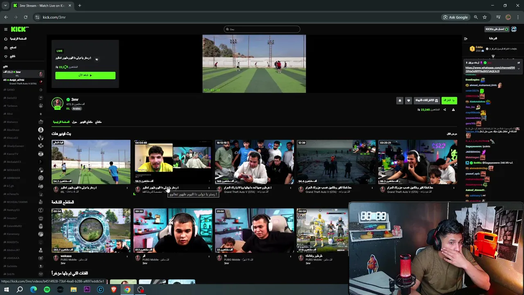This screenshot has height=295, width=524.
Task: Open the pinned WhatsApp channel link
Action: (490, 69)
